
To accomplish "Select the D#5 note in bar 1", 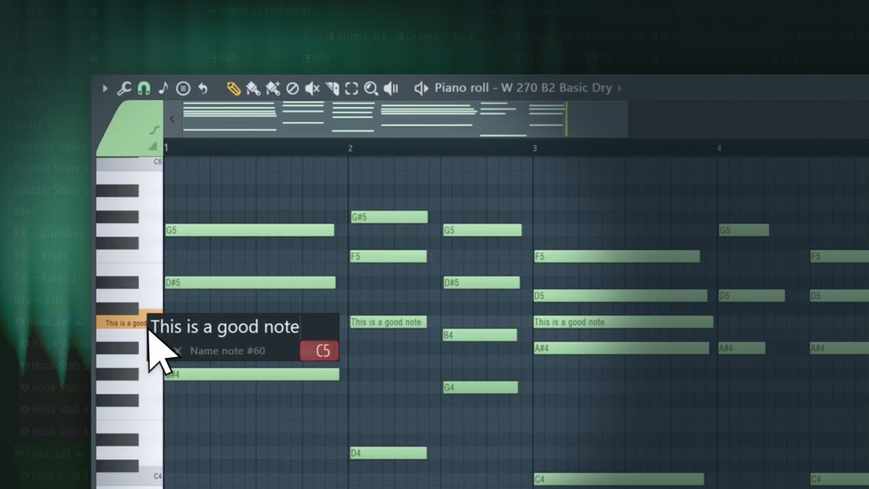I will point(251,283).
